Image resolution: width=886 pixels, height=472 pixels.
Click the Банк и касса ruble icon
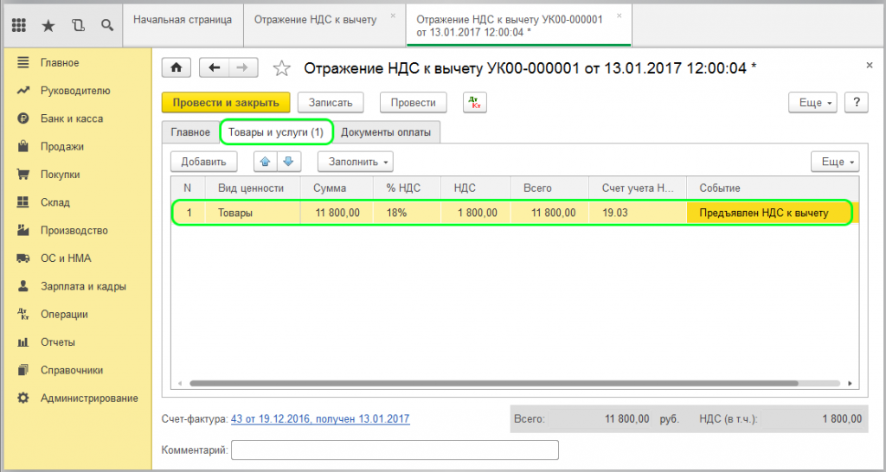(23, 118)
